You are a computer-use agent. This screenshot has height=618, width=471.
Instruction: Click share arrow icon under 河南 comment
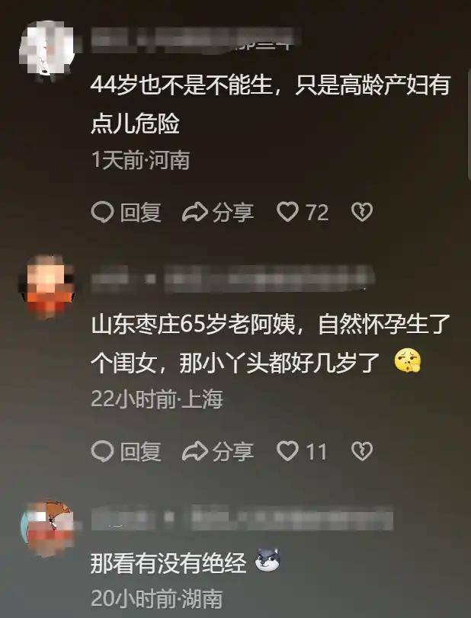coord(194,212)
